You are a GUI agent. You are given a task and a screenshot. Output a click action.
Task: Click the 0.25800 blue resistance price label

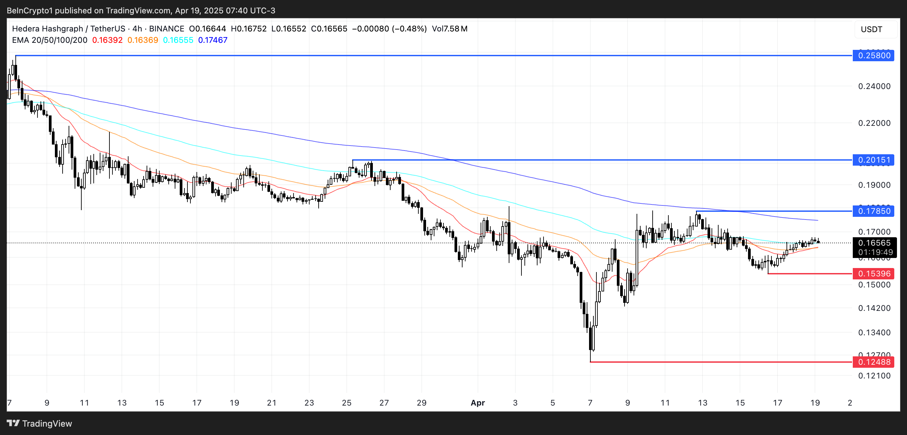coord(874,56)
